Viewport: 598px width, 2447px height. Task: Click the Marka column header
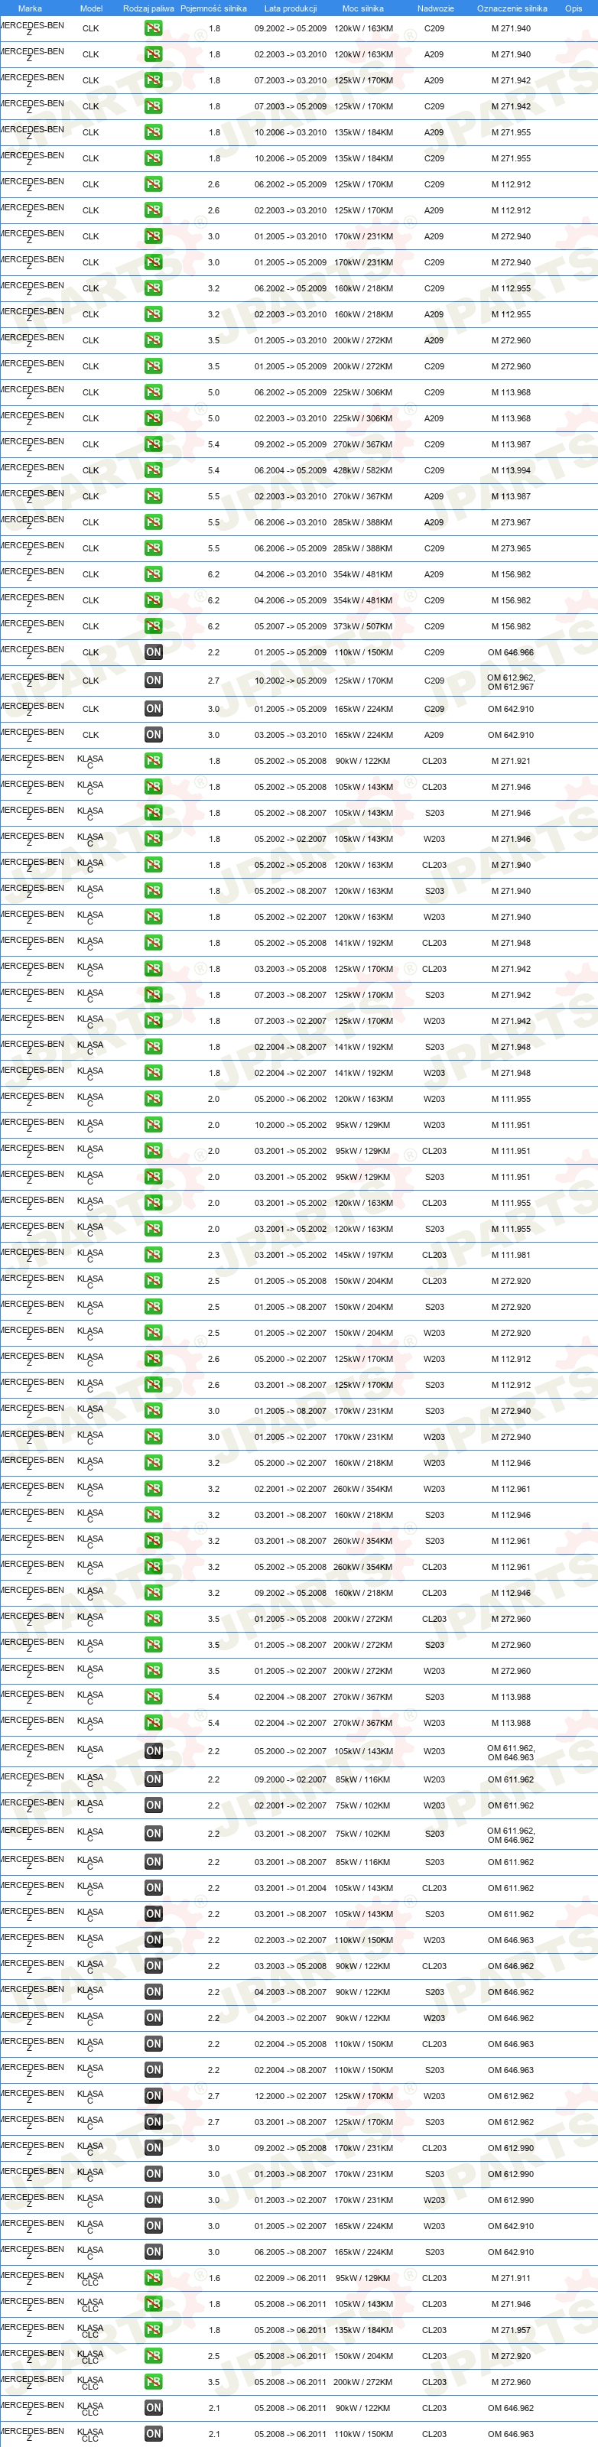pyautogui.click(x=29, y=8)
